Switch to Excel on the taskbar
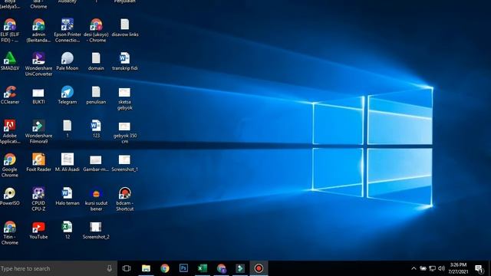This screenshot has height=276, width=491. [203, 268]
